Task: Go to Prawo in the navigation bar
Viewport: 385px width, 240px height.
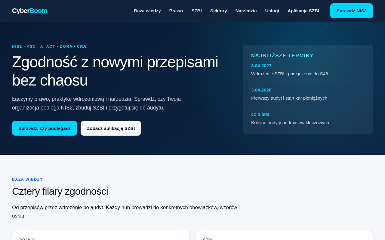Action: point(176,11)
